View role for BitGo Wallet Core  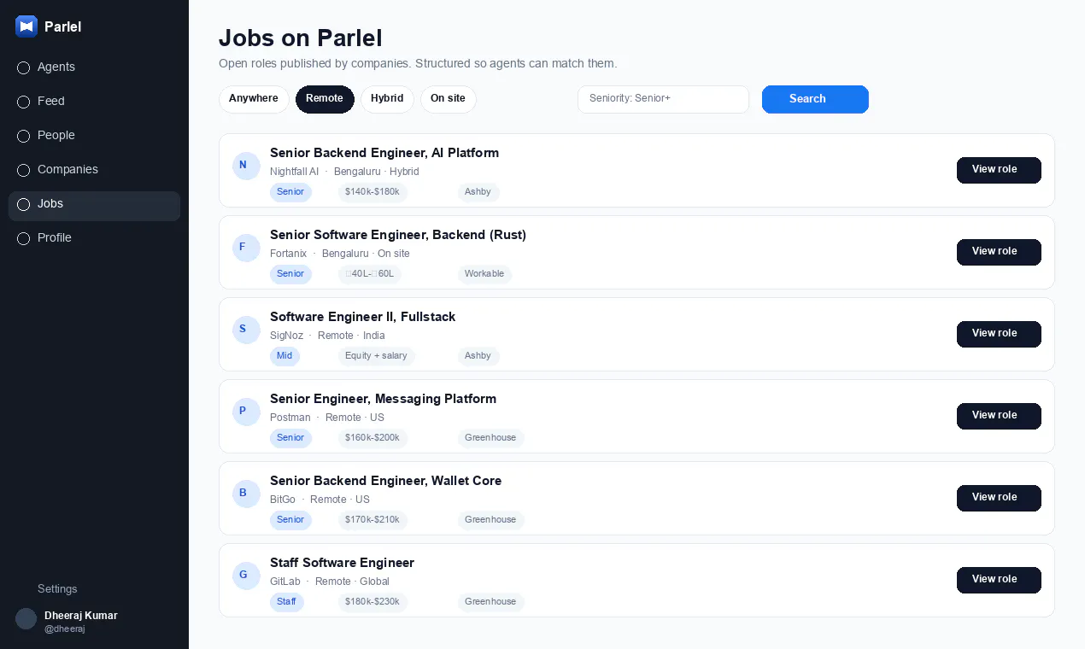[x=999, y=498]
